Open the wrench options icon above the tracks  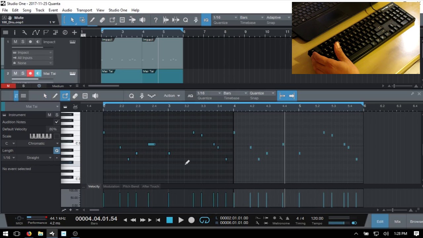[24, 32]
